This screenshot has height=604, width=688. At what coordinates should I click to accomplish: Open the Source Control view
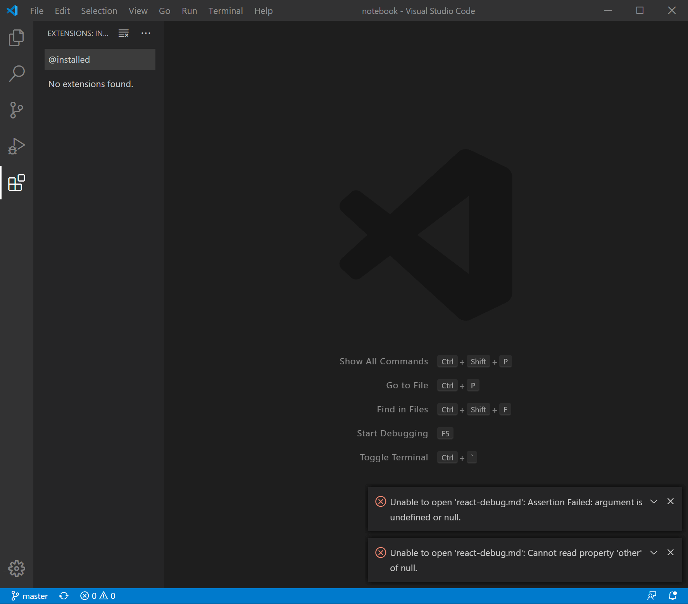16,110
